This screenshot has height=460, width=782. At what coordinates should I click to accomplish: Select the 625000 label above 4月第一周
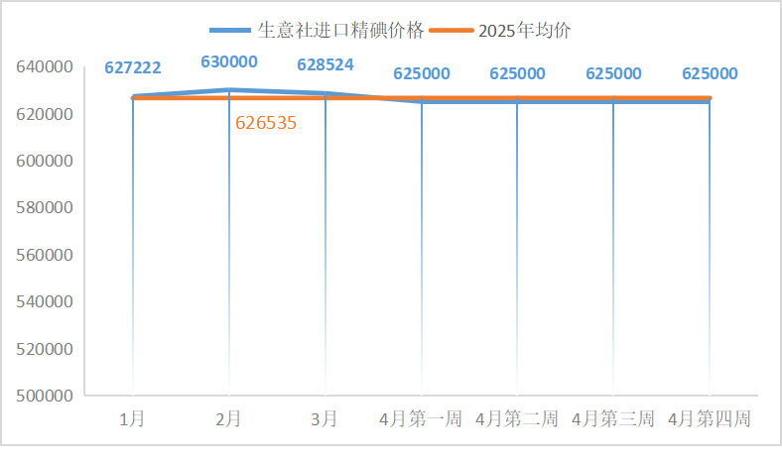click(422, 73)
